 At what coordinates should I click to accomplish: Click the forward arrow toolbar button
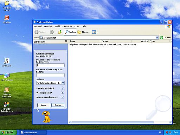coord(52,32)
